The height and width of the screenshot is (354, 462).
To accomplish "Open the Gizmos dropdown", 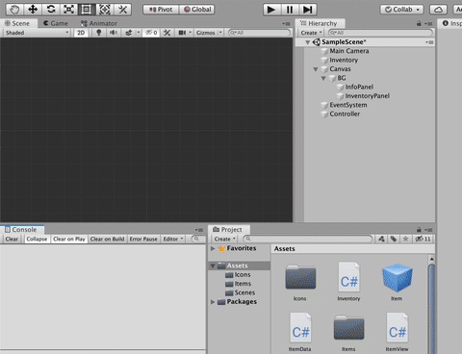I will [x=209, y=33].
